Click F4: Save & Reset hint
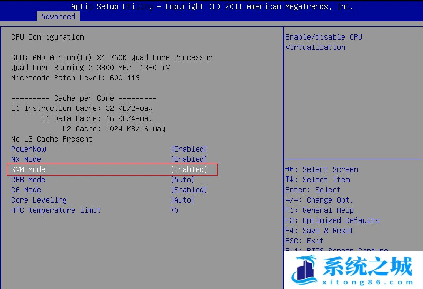This screenshot has height=289, width=423. 320,231
